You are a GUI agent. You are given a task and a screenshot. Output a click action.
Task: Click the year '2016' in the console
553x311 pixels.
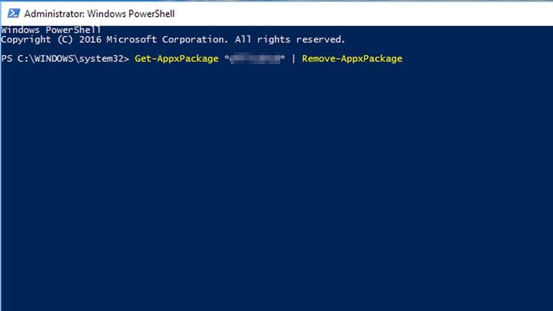90,40
